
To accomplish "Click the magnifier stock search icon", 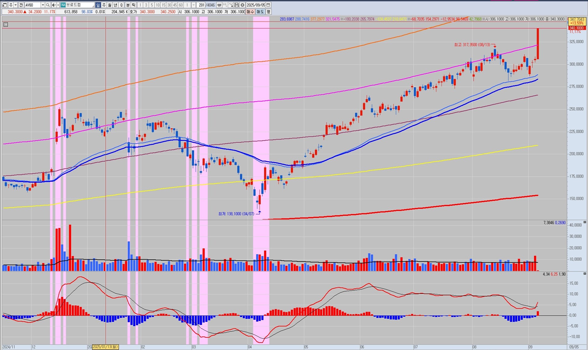I will coord(48,5).
